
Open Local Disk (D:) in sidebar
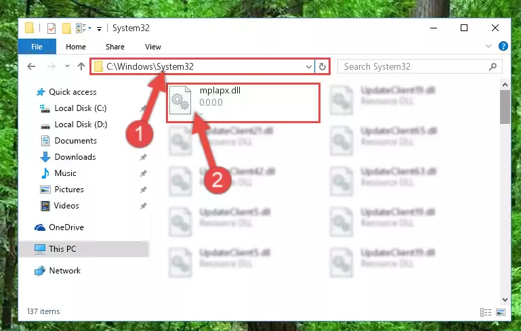(x=81, y=125)
